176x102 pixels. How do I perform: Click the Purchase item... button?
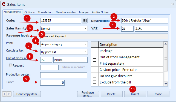tap(88, 94)
